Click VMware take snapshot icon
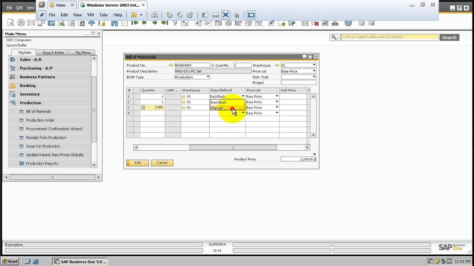This screenshot has height=266, width=474. [x=169, y=15]
